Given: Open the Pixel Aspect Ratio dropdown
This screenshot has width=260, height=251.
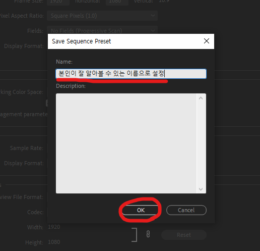Looking at the screenshot, I should pos(102,16).
